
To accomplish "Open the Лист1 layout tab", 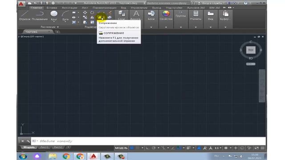I will (x=44, y=147).
